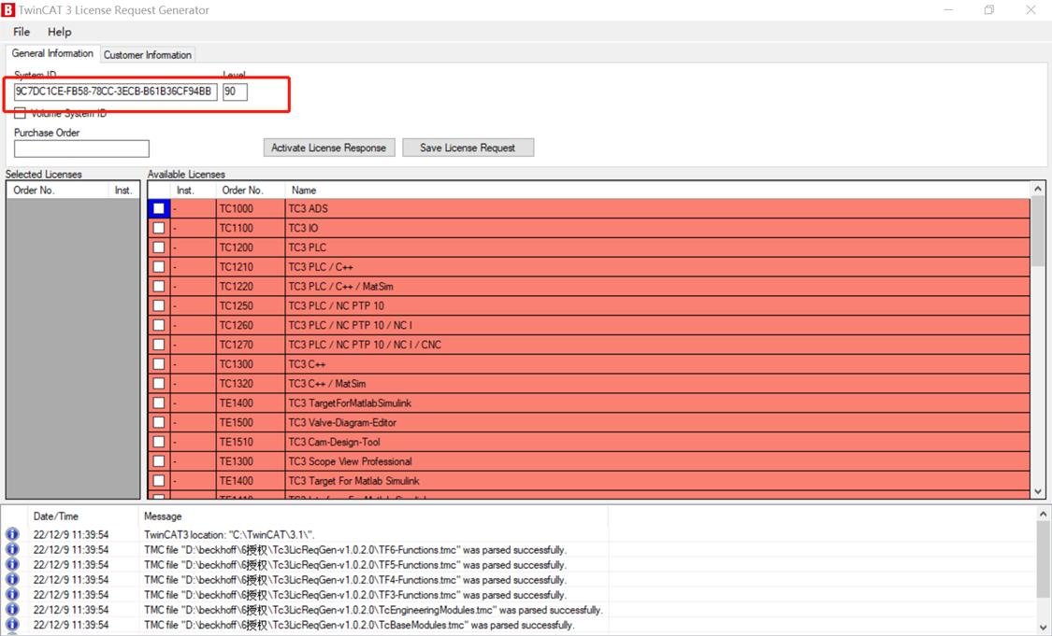This screenshot has width=1052, height=636.
Task: Click the Save License Request button
Action: click(468, 148)
